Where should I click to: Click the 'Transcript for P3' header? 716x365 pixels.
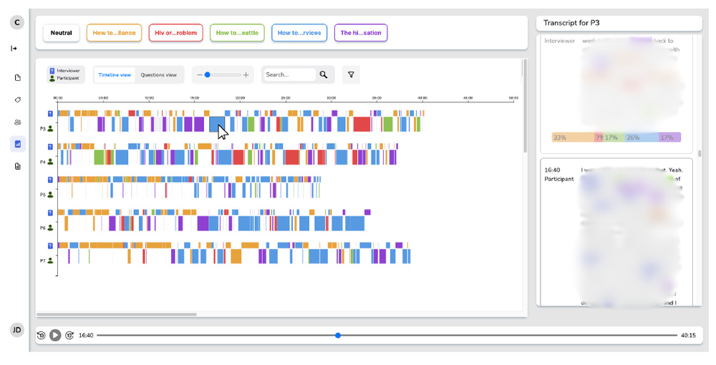pyautogui.click(x=571, y=23)
